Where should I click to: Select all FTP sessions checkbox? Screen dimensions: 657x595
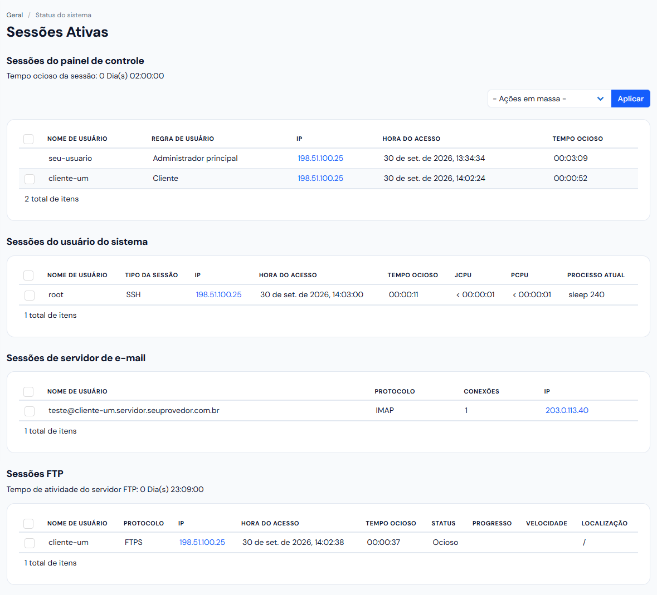(28, 523)
